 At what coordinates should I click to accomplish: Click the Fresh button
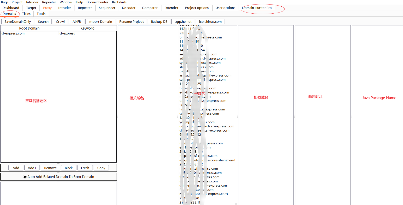(x=85, y=168)
